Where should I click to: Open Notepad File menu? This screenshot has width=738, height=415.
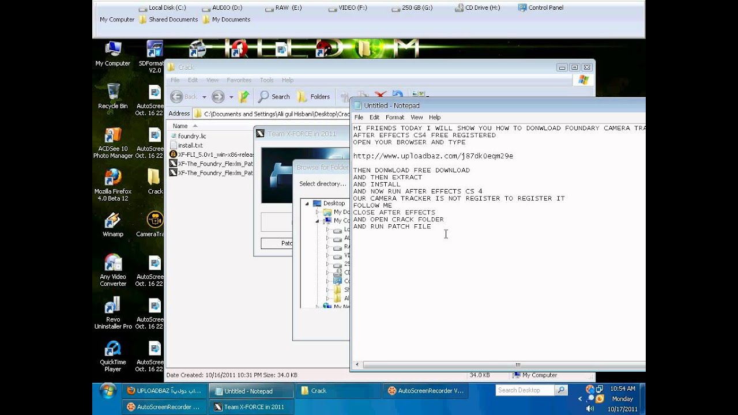click(359, 118)
